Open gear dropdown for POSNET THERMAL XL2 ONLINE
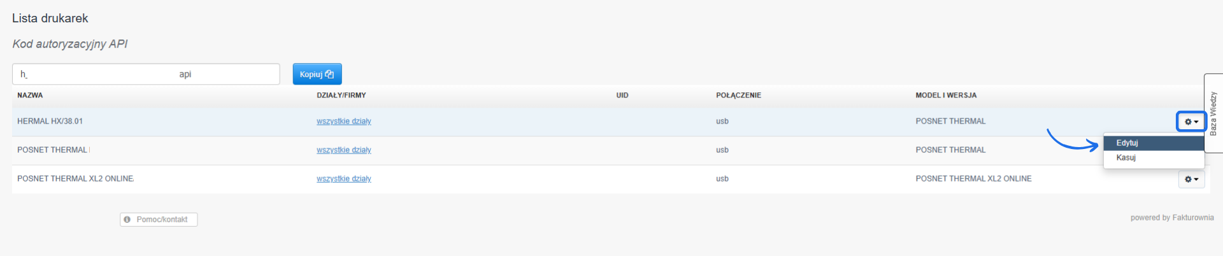1223x256 pixels. click(1191, 179)
